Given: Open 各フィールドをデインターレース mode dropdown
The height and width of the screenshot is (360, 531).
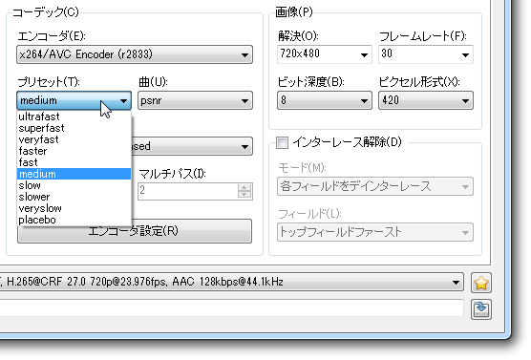Looking at the screenshot, I should tap(375, 186).
